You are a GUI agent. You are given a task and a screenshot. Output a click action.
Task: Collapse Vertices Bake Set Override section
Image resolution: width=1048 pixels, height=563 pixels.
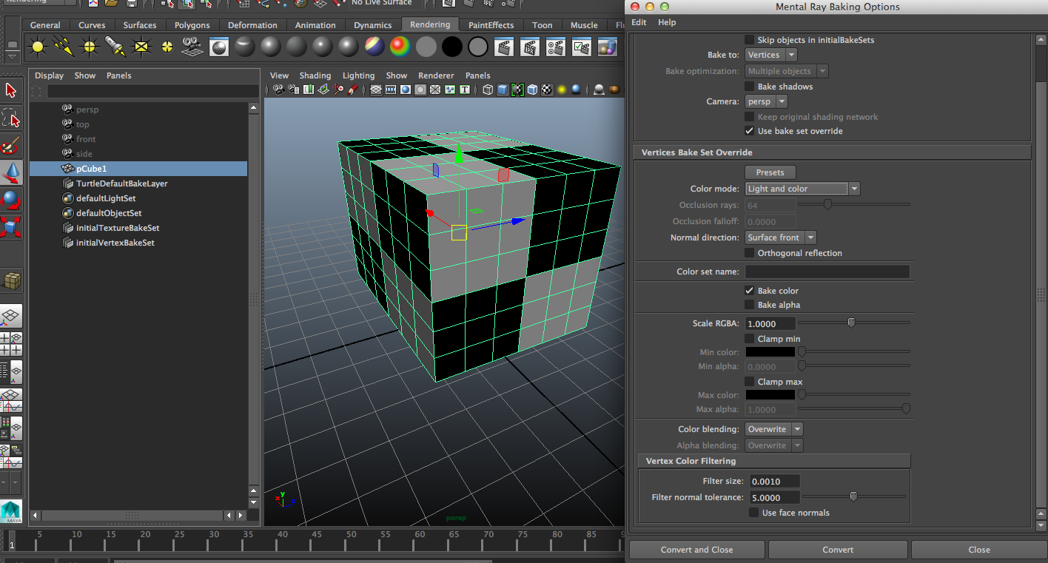pos(832,152)
